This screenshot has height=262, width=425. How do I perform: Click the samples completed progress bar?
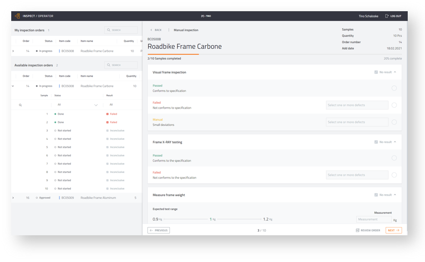point(275,54)
